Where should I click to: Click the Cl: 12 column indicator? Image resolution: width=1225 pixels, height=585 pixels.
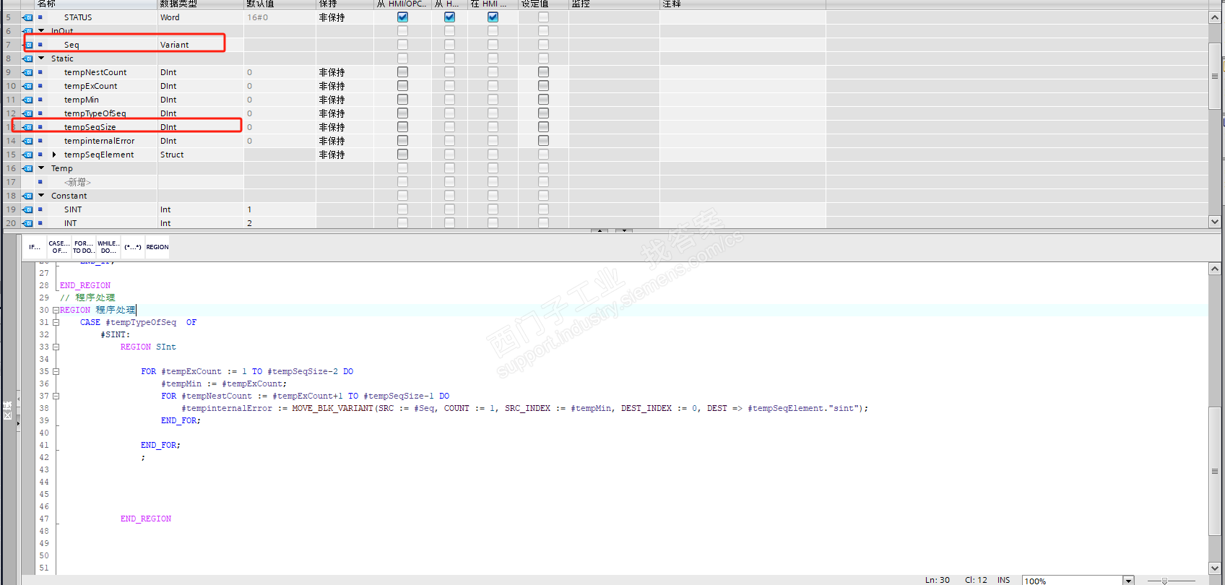pos(976,580)
